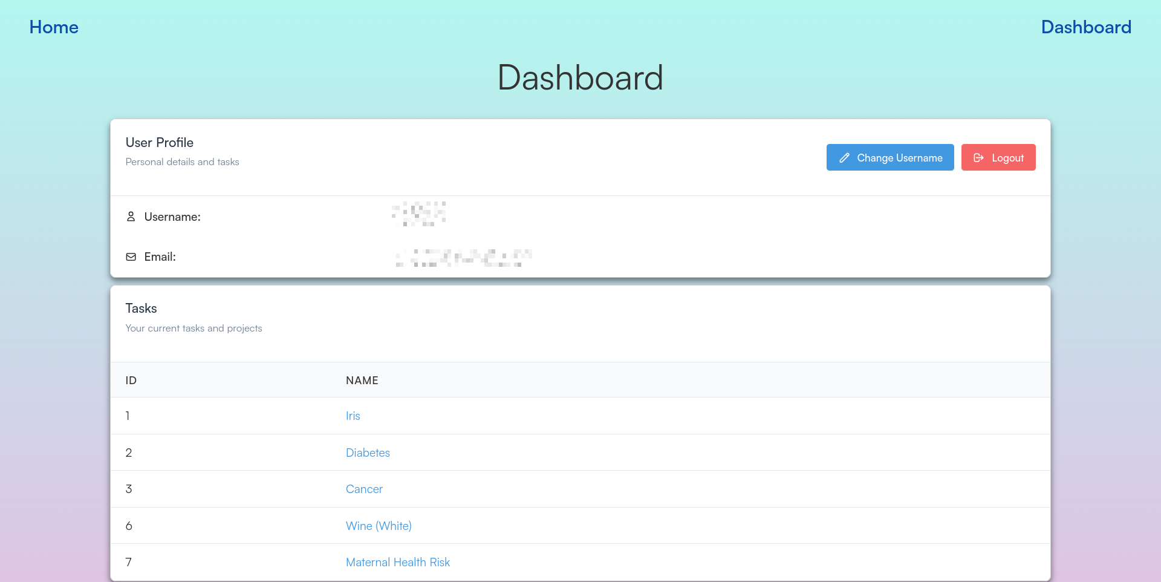Click the envelope icon beside Email
This screenshot has height=582, width=1161.
(x=131, y=257)
